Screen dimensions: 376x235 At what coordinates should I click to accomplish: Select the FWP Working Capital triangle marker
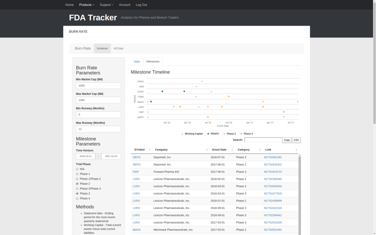(x=148, y=112)
